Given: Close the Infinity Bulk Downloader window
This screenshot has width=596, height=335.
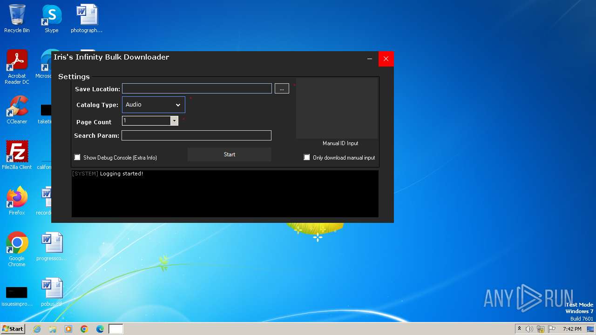Looking at the screenshot, I should coord(386,59).
